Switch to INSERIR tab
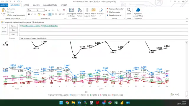 (x=26, y=5)
